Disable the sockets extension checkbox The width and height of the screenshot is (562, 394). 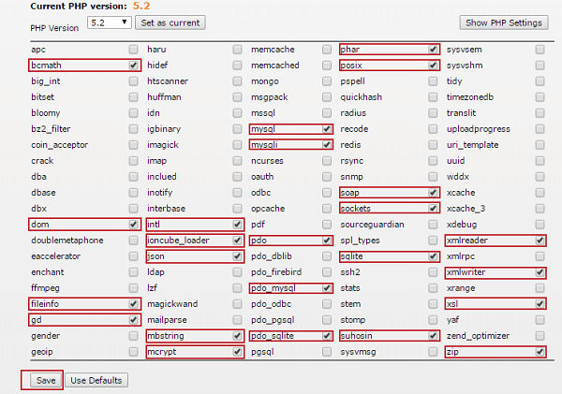tap(433, 209)
